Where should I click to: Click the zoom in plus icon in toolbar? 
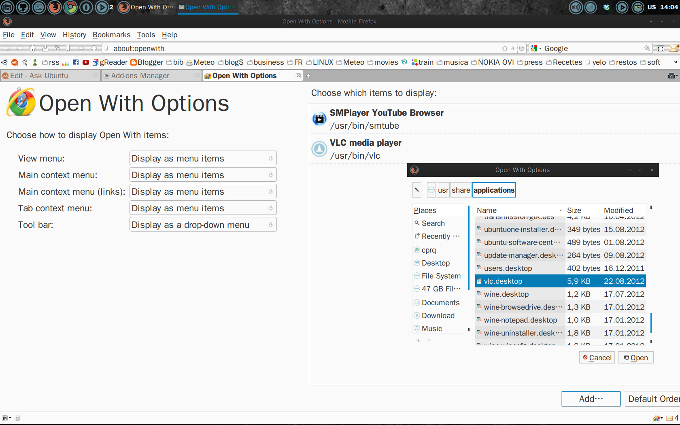pos(94,48)
